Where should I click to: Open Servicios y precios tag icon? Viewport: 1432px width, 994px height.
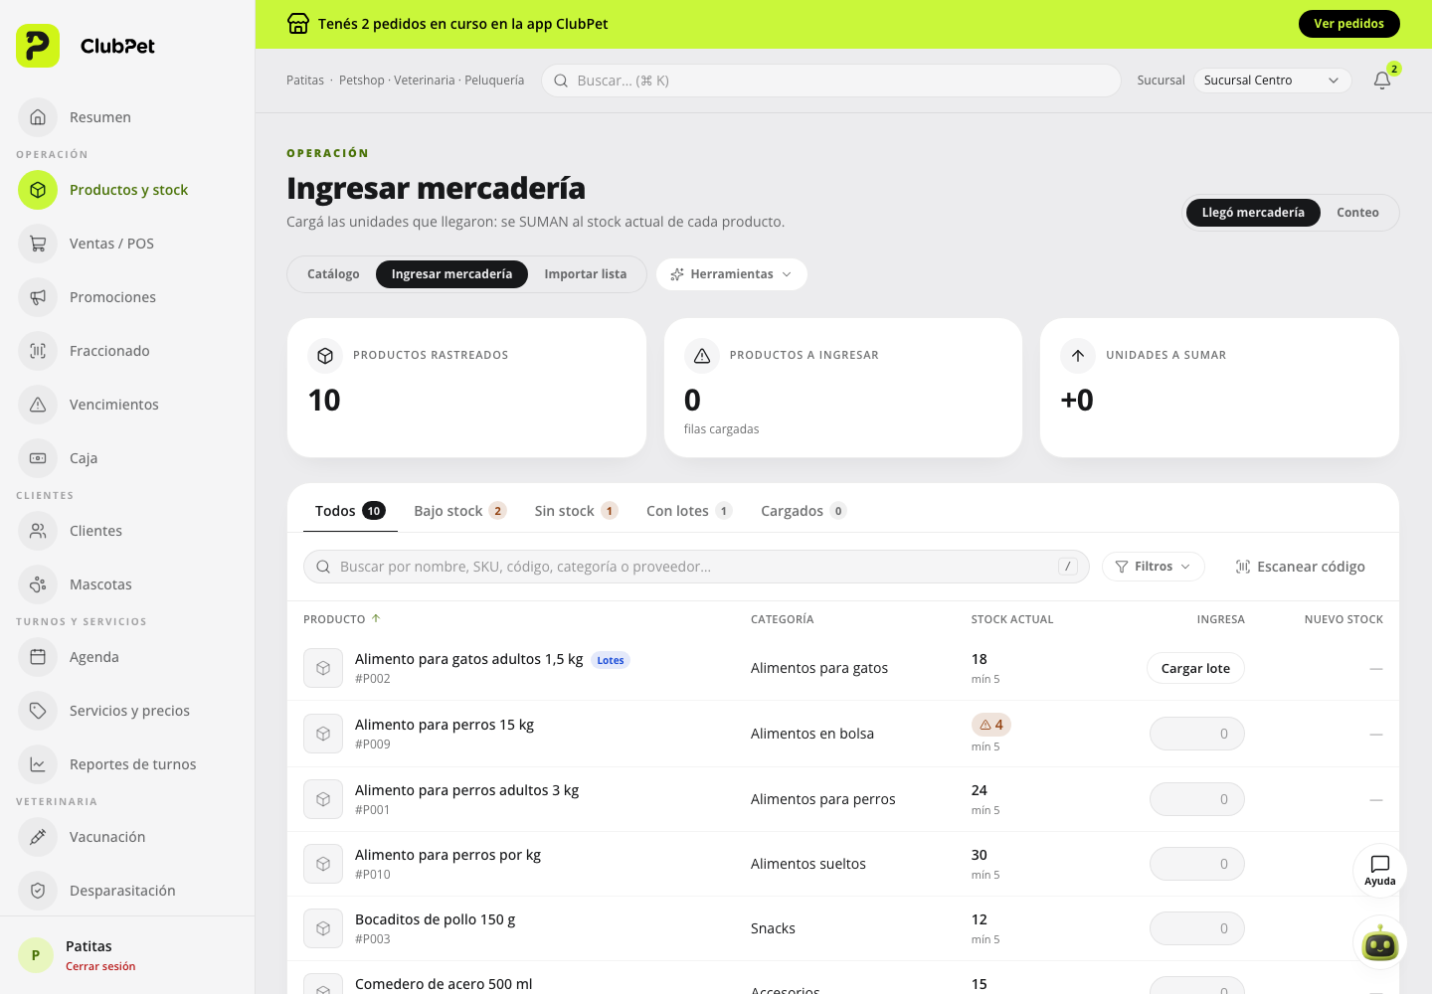(38, 711)
